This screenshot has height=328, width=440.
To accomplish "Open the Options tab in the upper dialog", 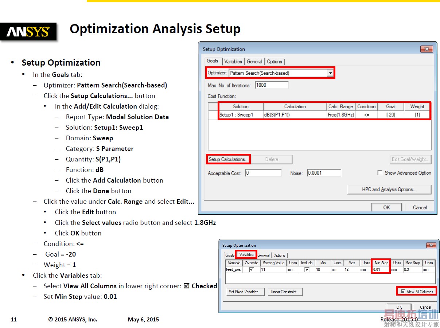I will 274,62.
